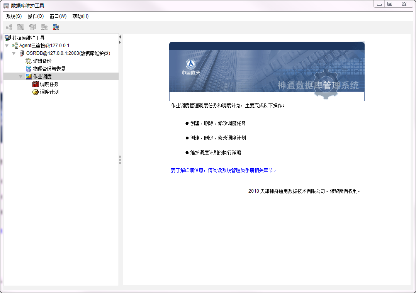416x293 pixels.
Task: Click the OSRDB server icon
Action: click(22, 53)
